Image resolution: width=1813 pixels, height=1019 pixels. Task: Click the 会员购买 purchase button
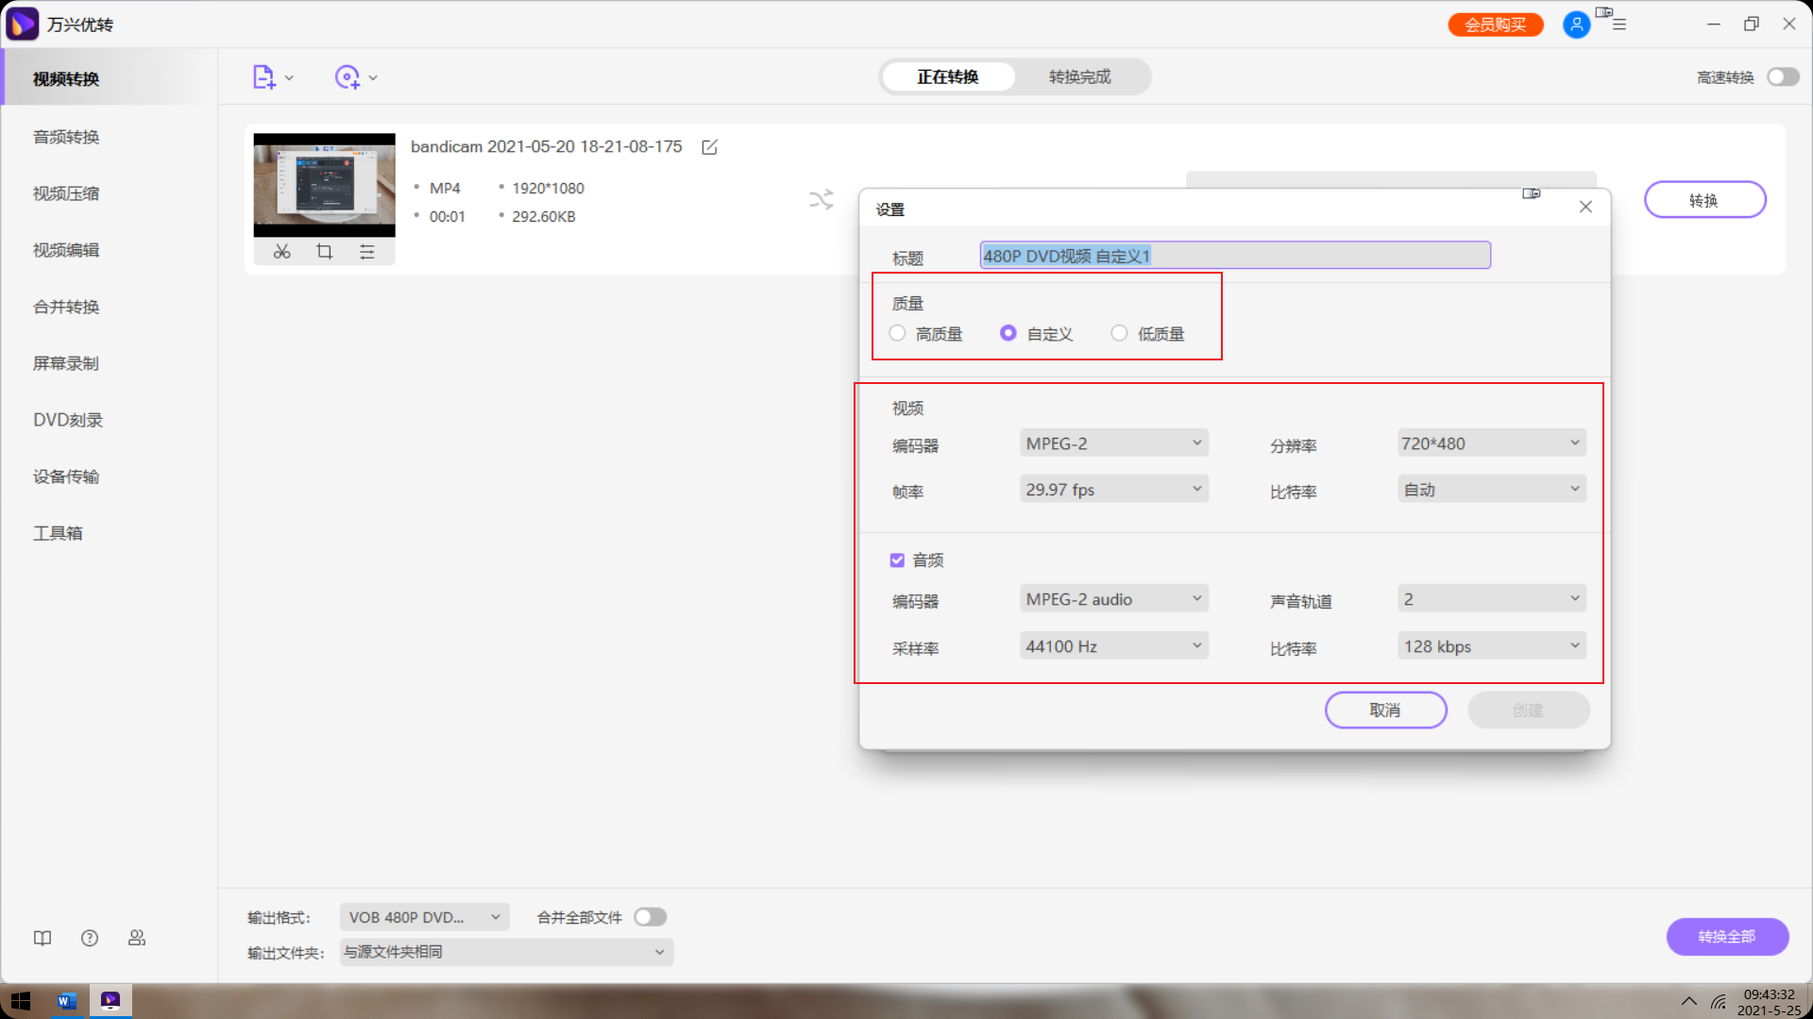(1495, 24)
